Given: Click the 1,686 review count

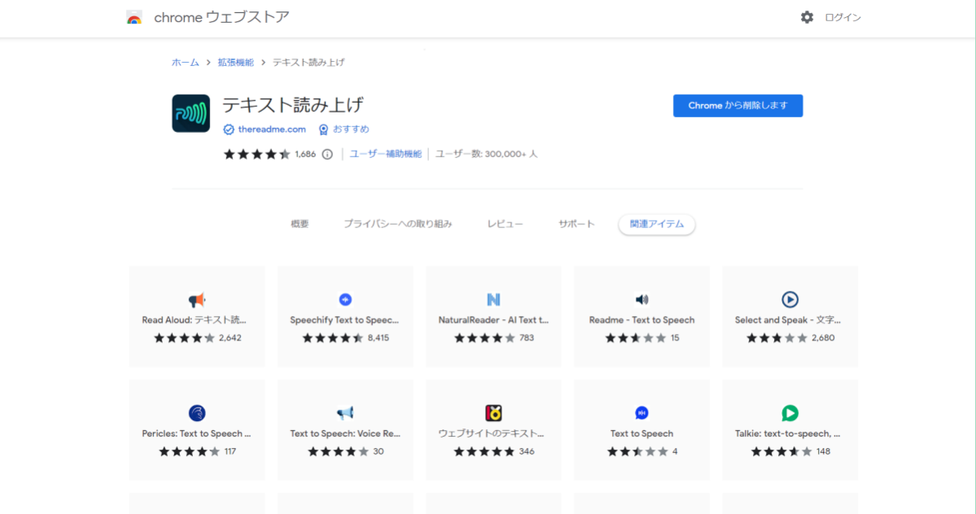Looking at the screenshot, I should point(305,154).
